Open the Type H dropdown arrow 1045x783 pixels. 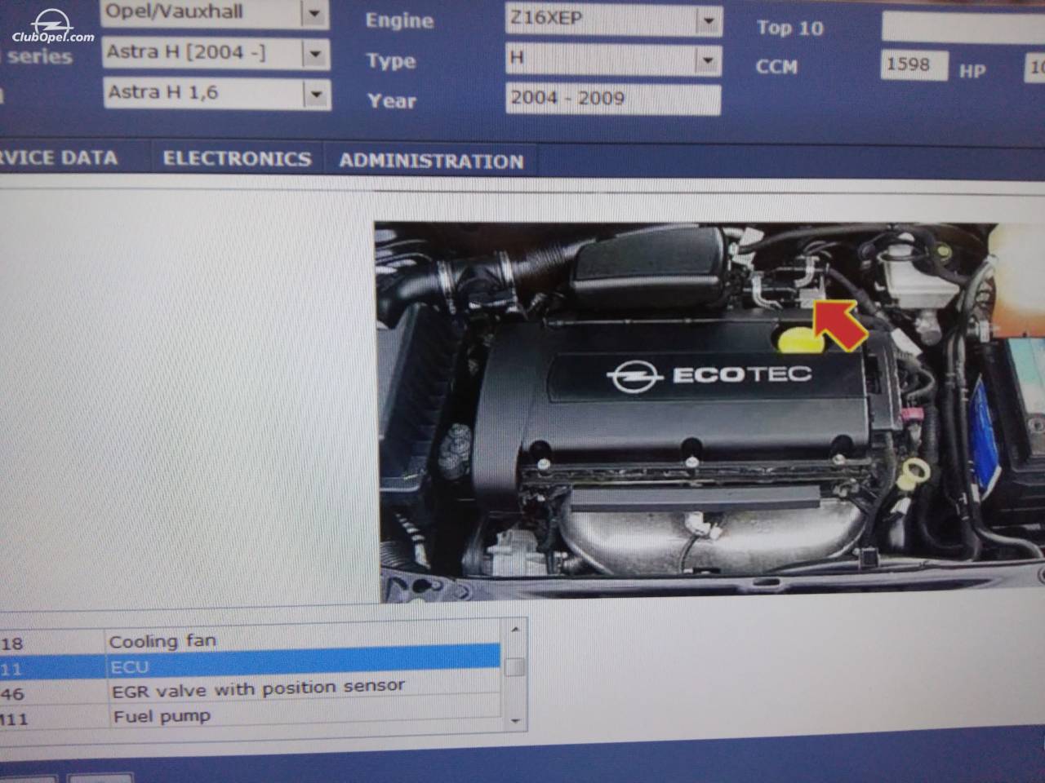pos(708,60)
